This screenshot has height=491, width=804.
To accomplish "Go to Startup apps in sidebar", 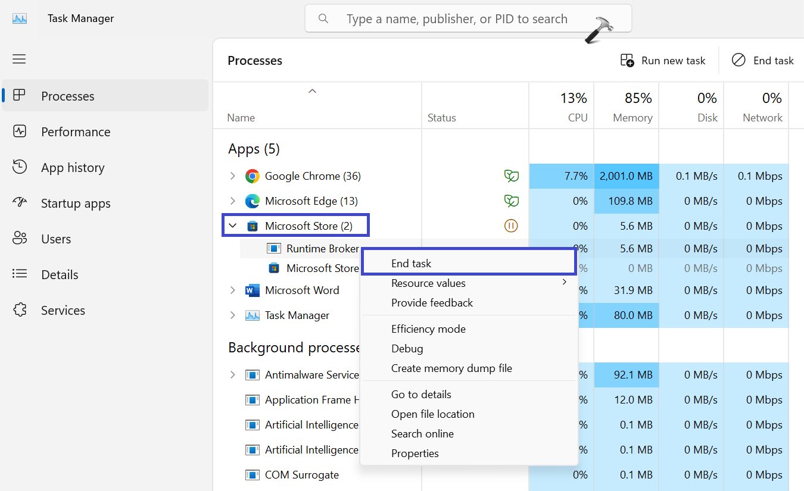I will [x=75, y=204].
